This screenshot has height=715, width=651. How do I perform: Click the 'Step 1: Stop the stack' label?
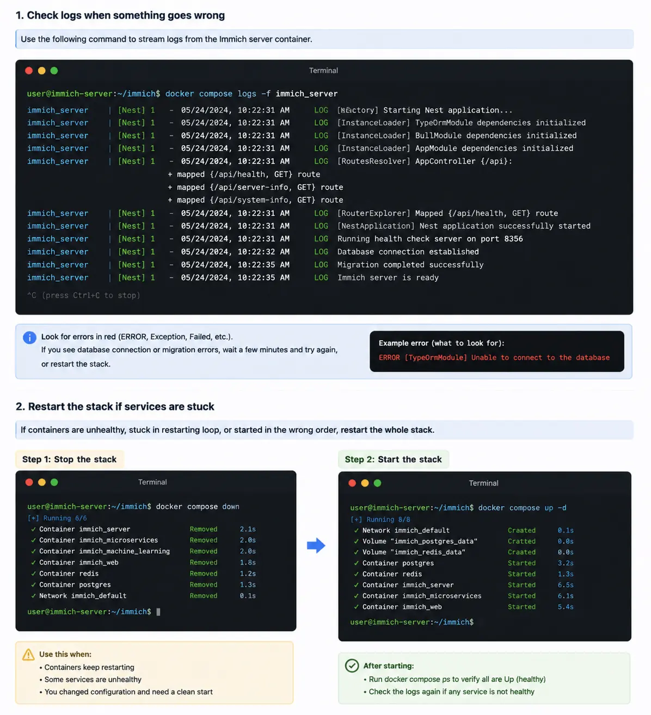click(69, 459)
